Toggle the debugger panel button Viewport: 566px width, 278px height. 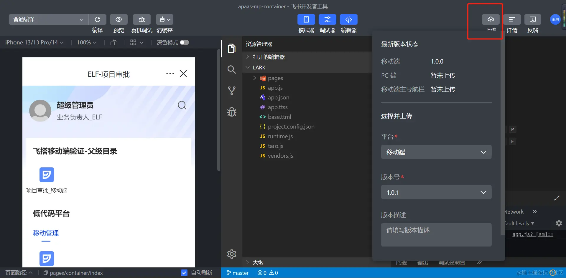pos(328,19)
